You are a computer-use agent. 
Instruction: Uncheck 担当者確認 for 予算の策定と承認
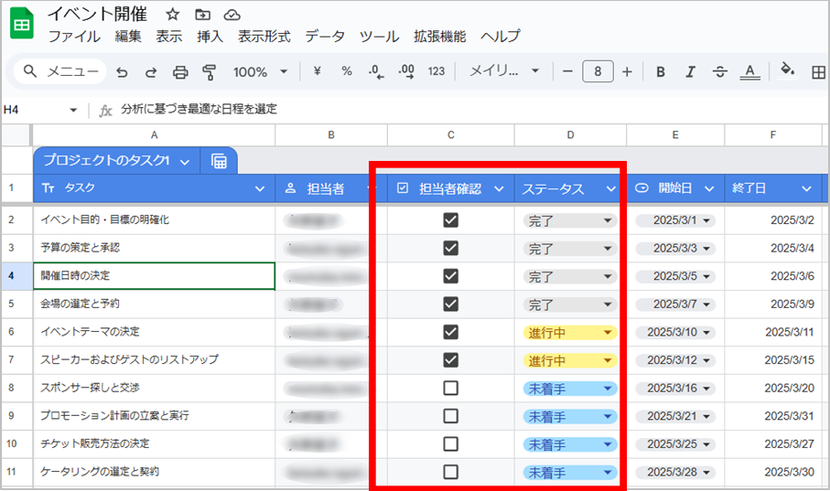(450, 248)
